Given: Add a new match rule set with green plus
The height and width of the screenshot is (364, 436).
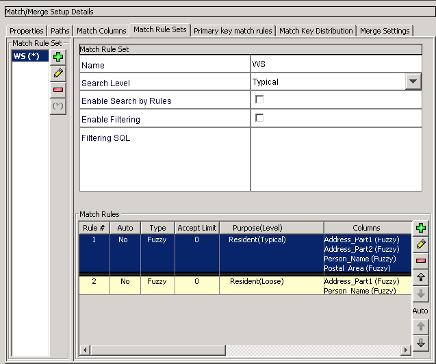Looking at the screenshot, I should pyautogui.click(x=58, y=57).
